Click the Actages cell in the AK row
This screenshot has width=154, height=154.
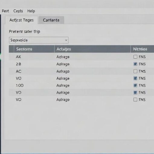tap(63, 57)
